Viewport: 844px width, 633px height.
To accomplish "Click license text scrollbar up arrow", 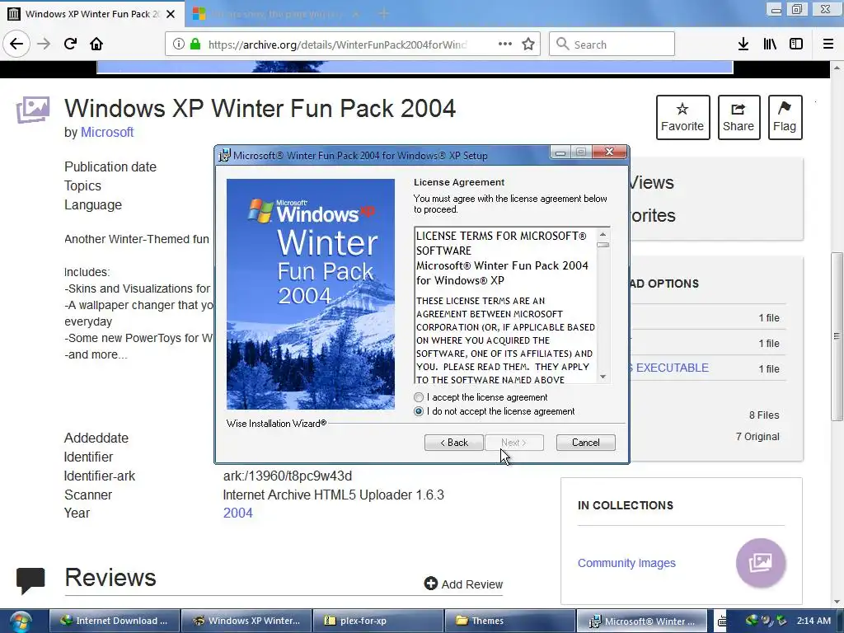I will pyautogui.click(x=603, y=234).
